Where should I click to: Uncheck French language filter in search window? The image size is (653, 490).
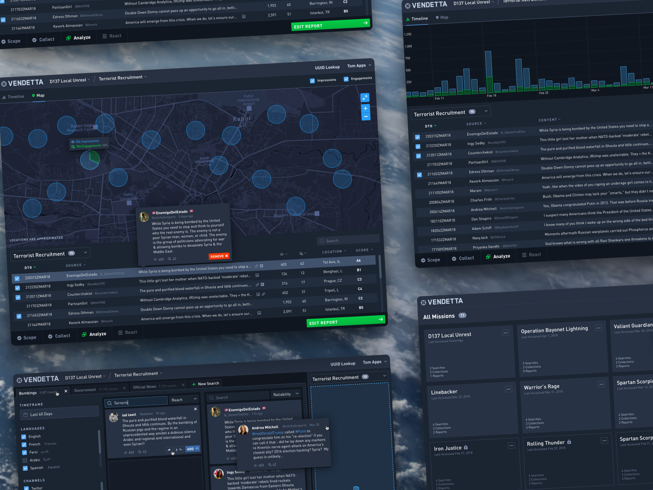coord(24,445)
